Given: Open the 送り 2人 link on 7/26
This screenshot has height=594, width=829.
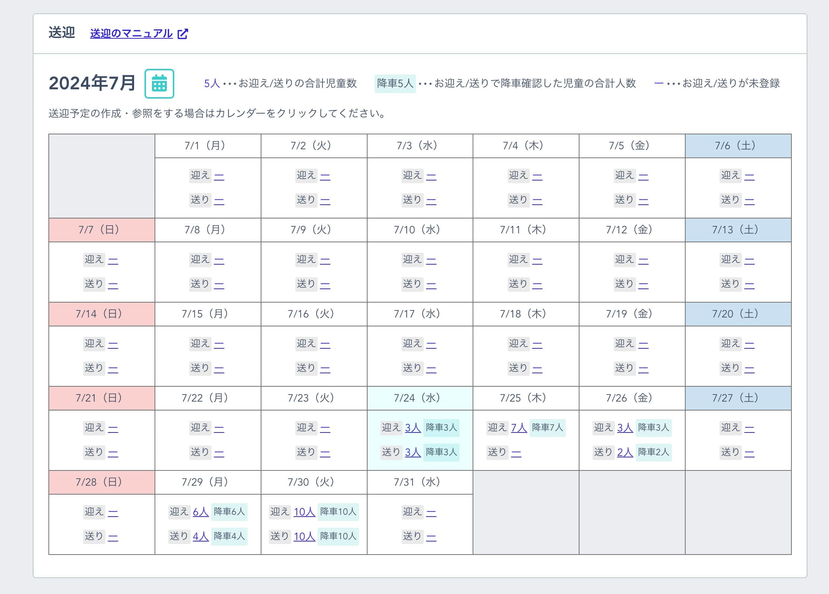Looking at the screenshot, I should click(x=625, y=452).
